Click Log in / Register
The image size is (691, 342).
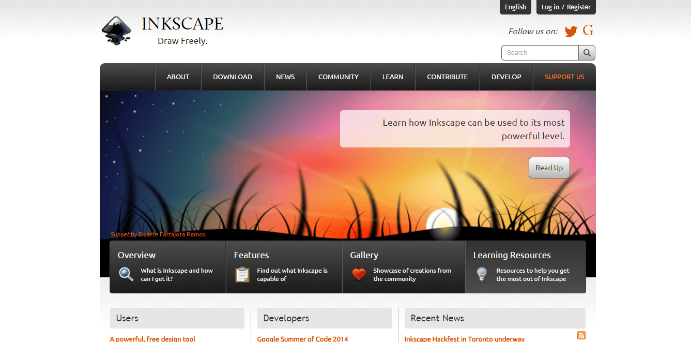566,7
